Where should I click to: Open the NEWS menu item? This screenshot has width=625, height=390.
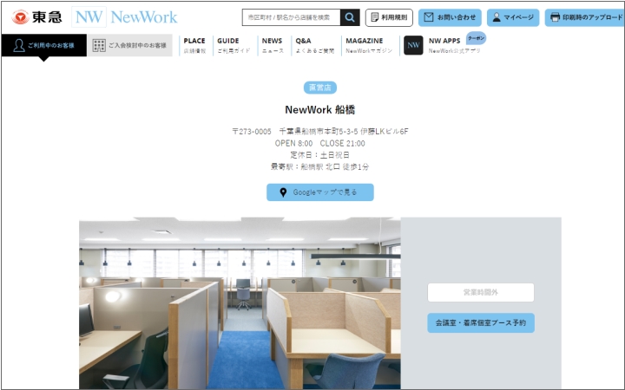[x=273, y=45]
